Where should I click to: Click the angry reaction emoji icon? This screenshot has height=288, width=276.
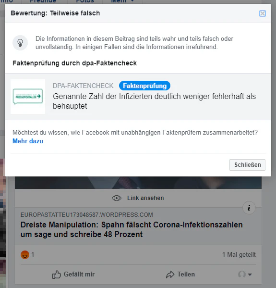(25, 255)
